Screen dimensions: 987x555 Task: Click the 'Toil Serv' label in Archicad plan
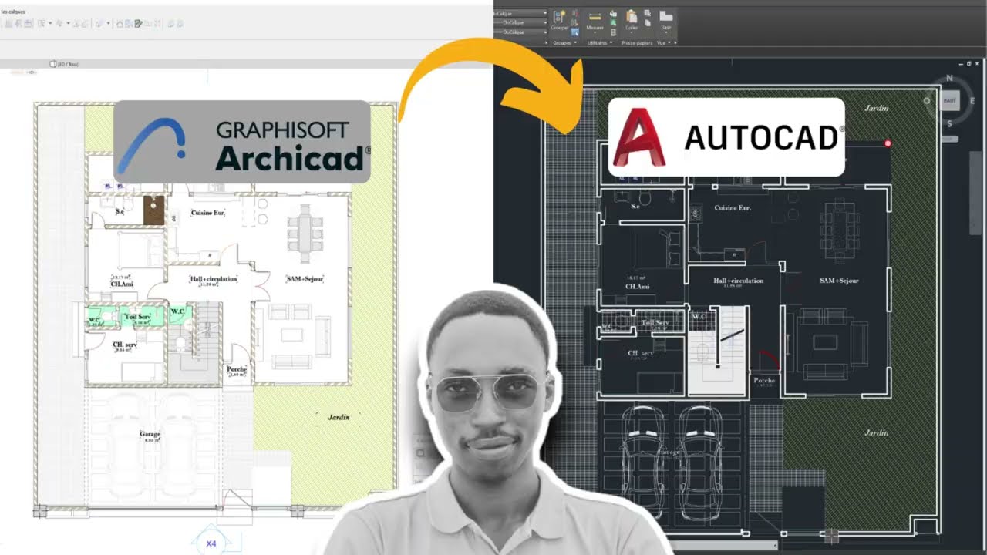point(136,316)
